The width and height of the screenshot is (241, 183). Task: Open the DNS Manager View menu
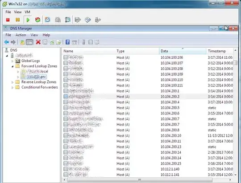tap(34, 35)
